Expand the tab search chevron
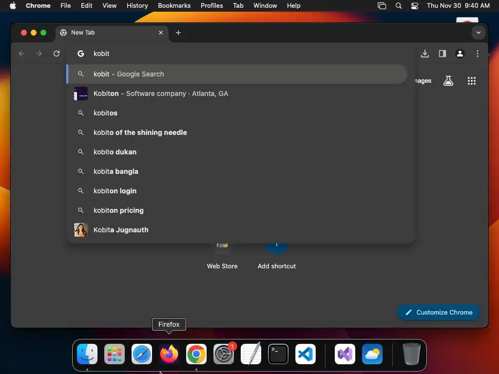This screenshot has width=499, height=374. click(478, 33)
